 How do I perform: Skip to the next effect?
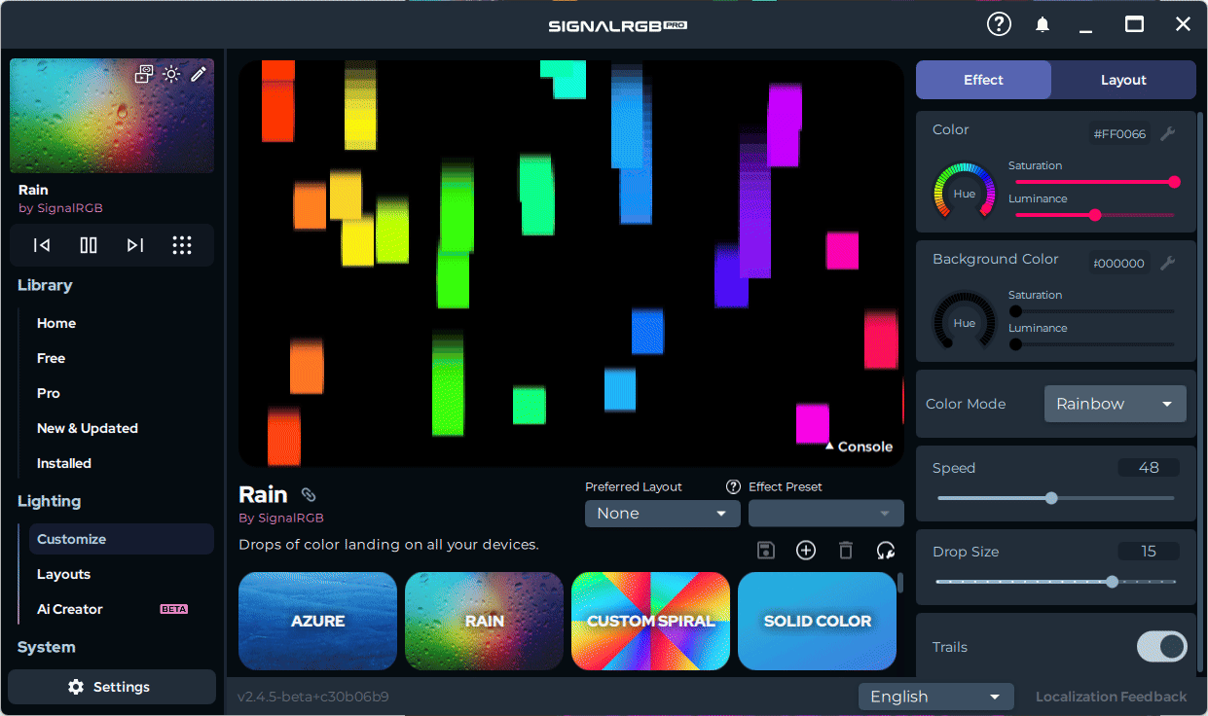coord(135,245)
